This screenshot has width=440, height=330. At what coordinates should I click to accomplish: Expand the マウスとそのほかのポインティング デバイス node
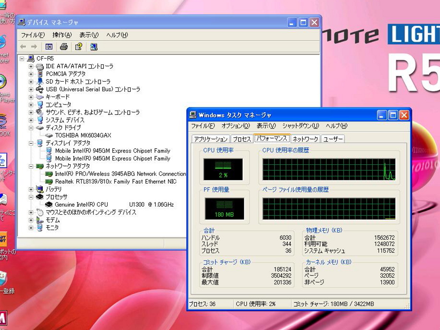(31, 212)
